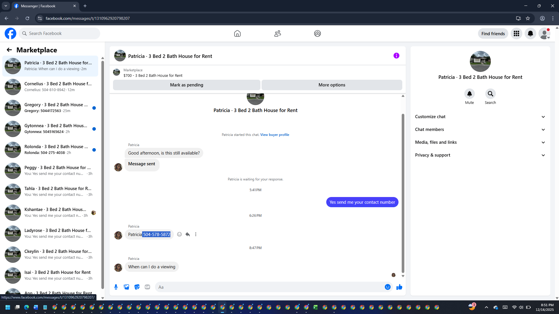Open Excel from the taskbar
559x314 pixels.
[315, 307]
